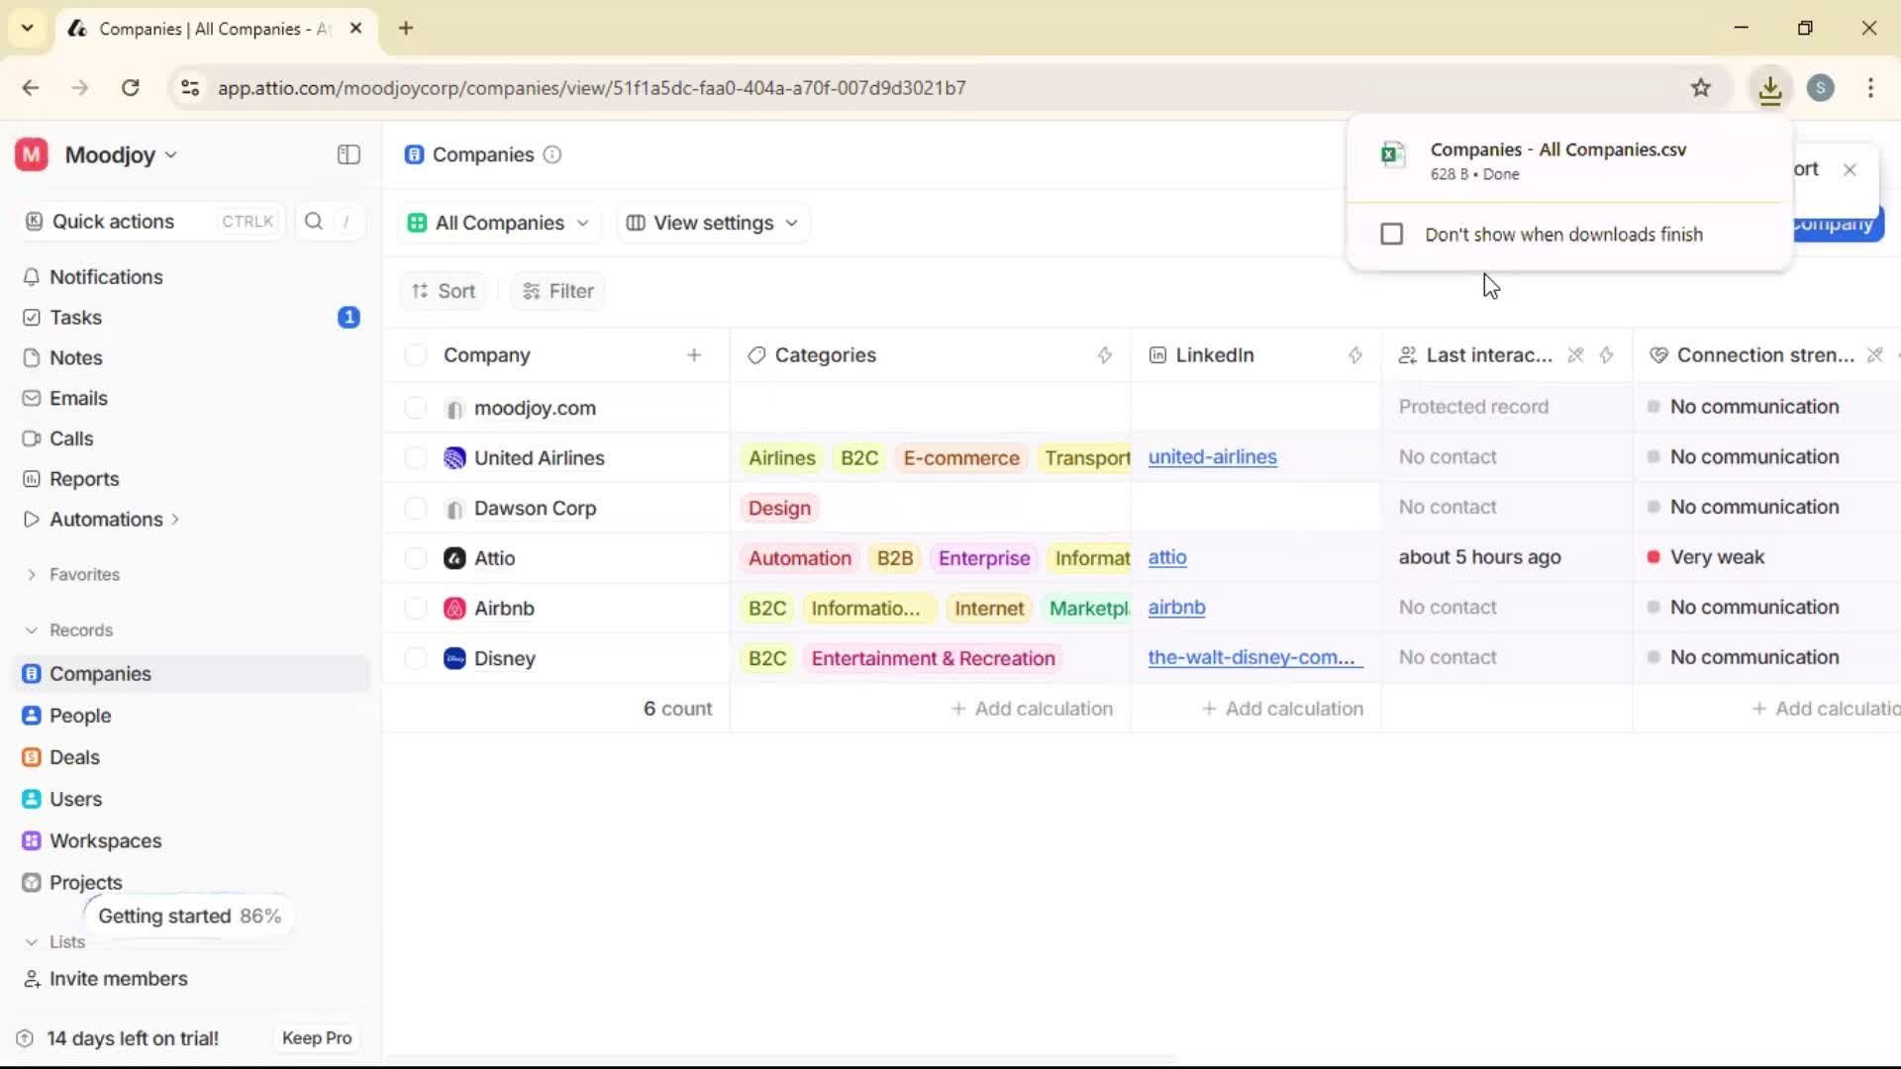Open the united-airlines LinkedIn link
This screenshot has height=1069, width=1901.
pyautogui.click(x=1214, y=457)
